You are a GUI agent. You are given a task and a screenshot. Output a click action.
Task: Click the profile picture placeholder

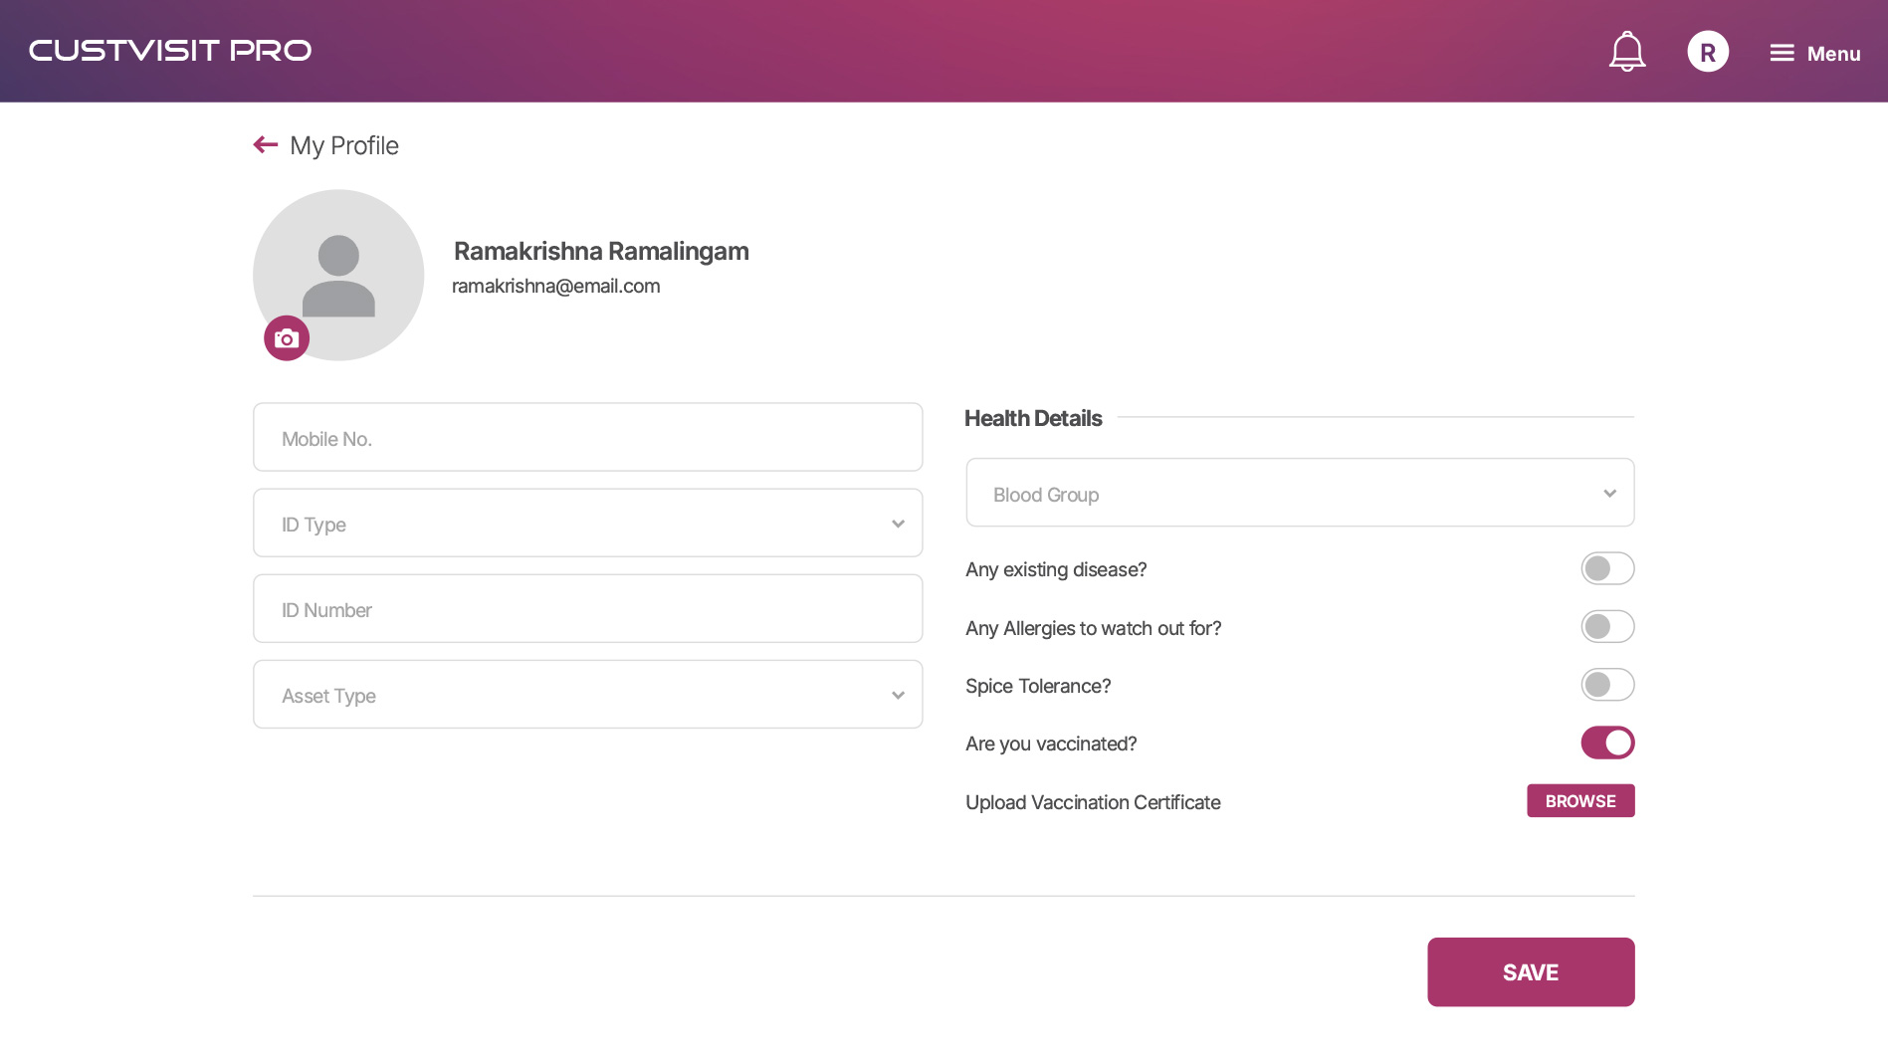(x=338, y=269)
